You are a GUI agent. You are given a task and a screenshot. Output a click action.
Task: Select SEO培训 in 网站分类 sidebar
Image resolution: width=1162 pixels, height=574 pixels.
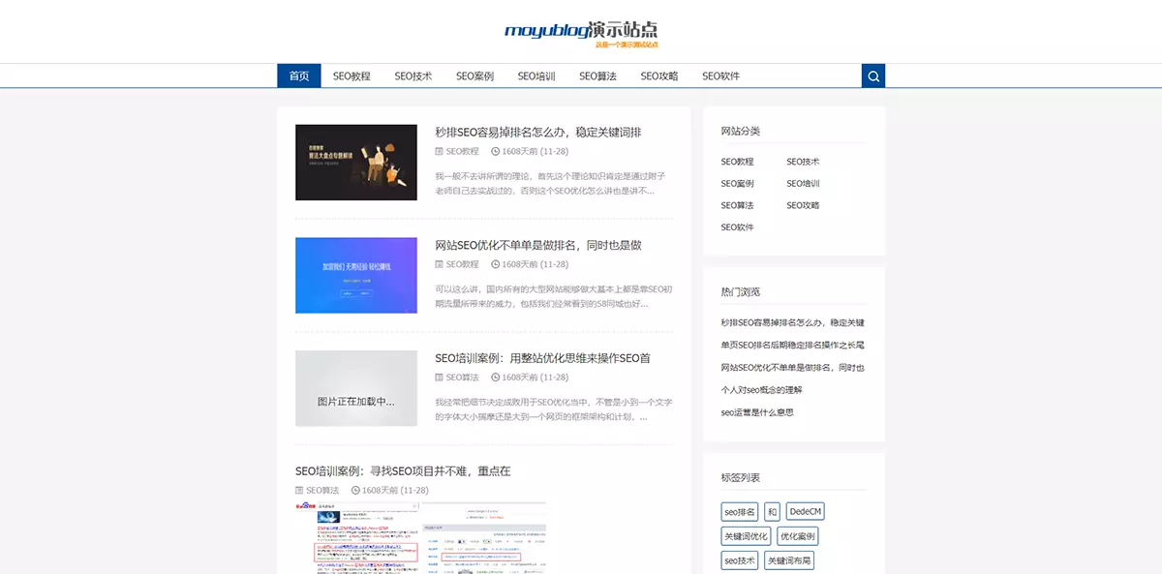[803, 184]
